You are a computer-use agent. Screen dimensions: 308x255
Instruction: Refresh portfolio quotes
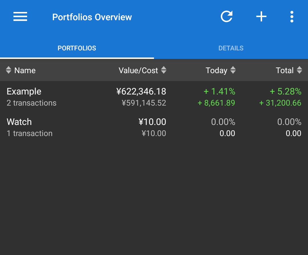point(227,17)
